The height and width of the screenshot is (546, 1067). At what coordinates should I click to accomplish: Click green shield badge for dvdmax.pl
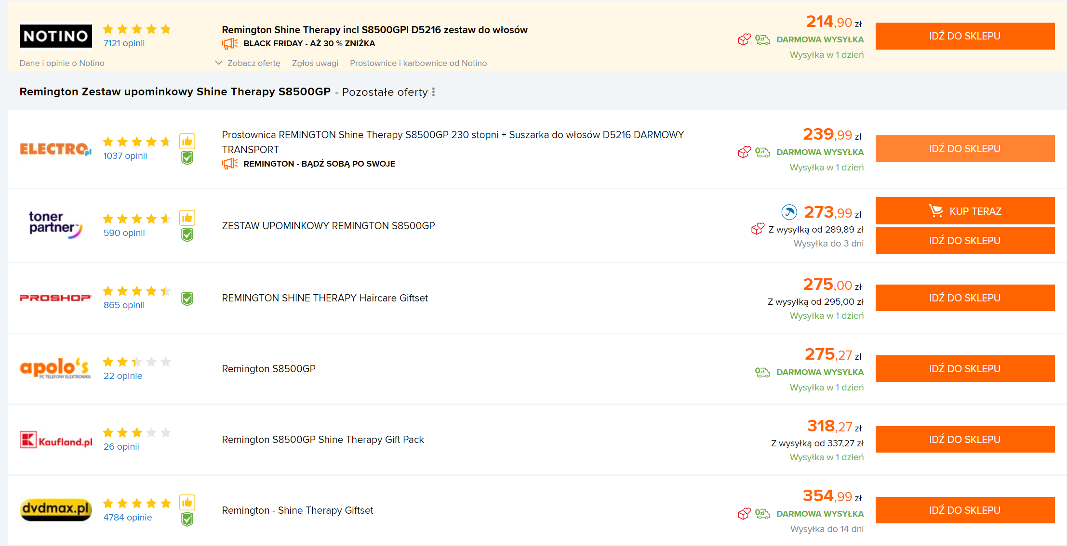187,520
